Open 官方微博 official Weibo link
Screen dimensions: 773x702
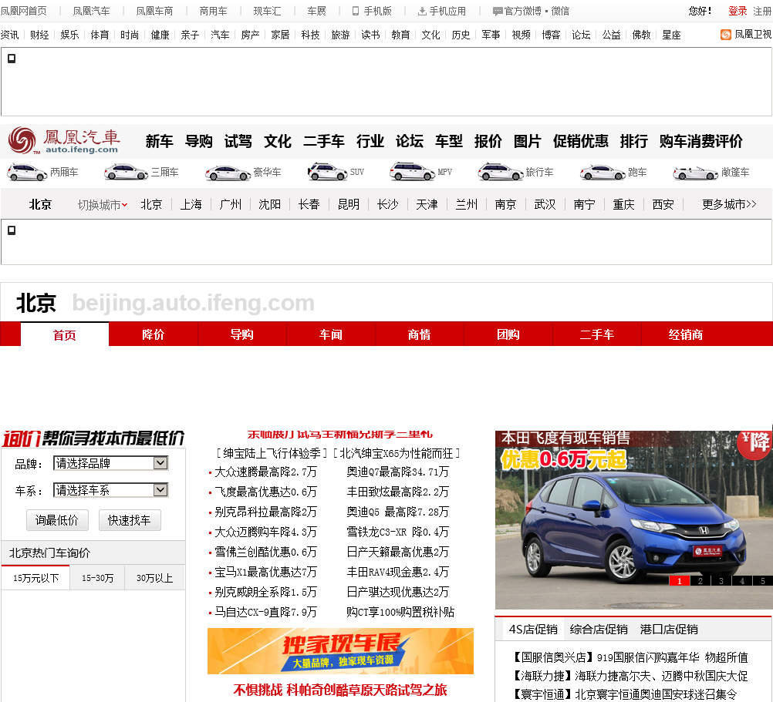(x=517, y=11)
